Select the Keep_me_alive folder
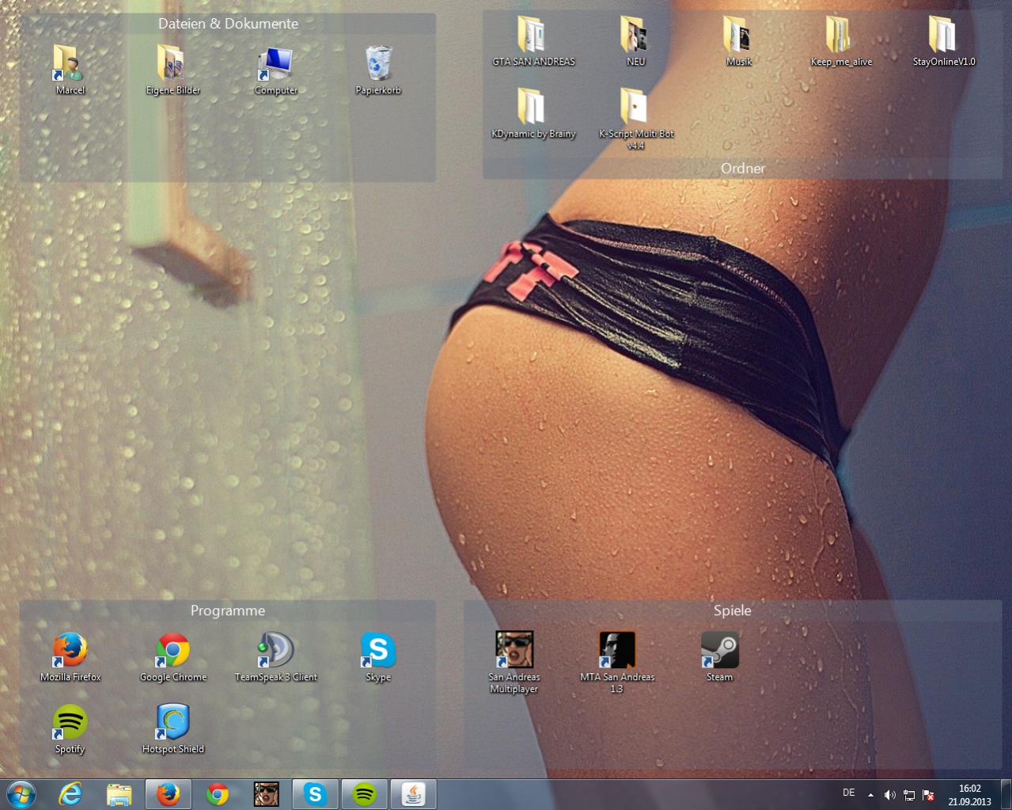The height and width of the screenshot is (810, 1012). (841, 36)
